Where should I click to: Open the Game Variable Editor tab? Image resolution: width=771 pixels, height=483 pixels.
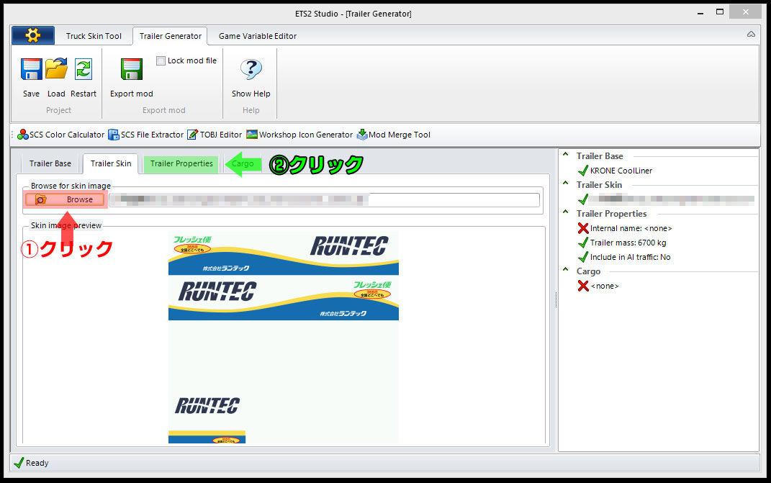[x=258, y=36]
